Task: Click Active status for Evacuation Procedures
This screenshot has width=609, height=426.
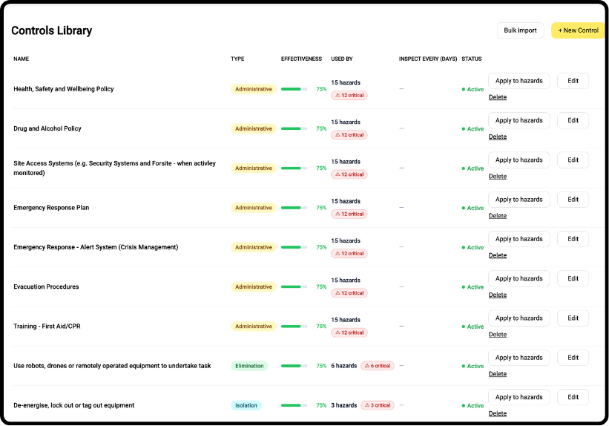Action: click(x=473, y=287)
